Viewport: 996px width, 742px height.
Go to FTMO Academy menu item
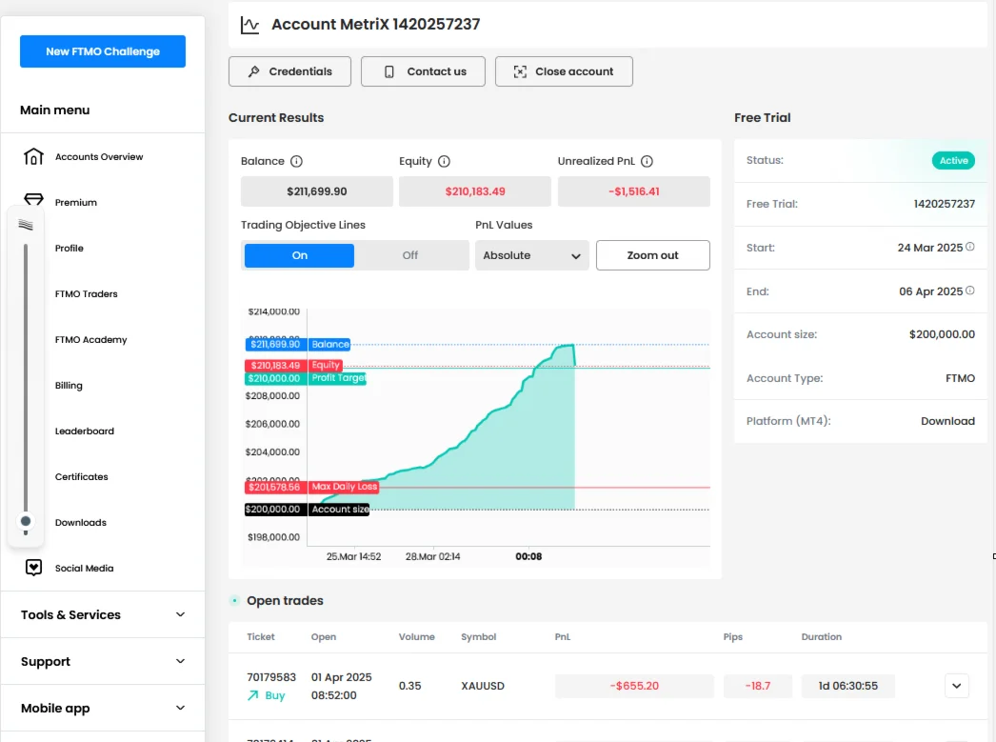point(90,340)
